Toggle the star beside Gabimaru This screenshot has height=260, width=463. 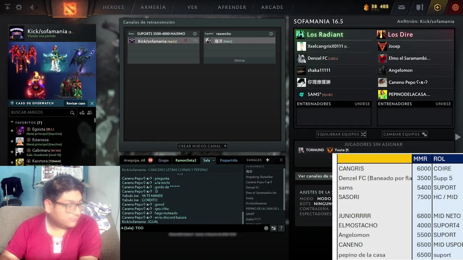(x=12, y=152)
